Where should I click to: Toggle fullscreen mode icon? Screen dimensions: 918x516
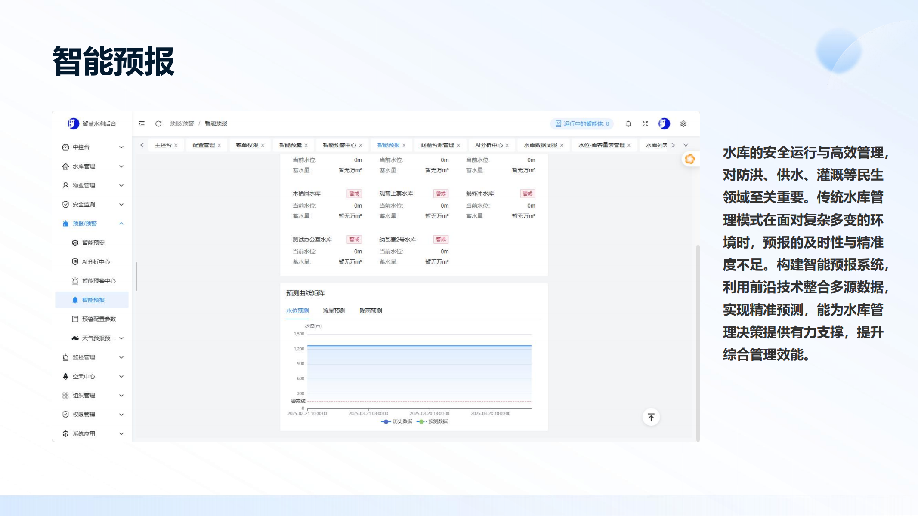645,124
